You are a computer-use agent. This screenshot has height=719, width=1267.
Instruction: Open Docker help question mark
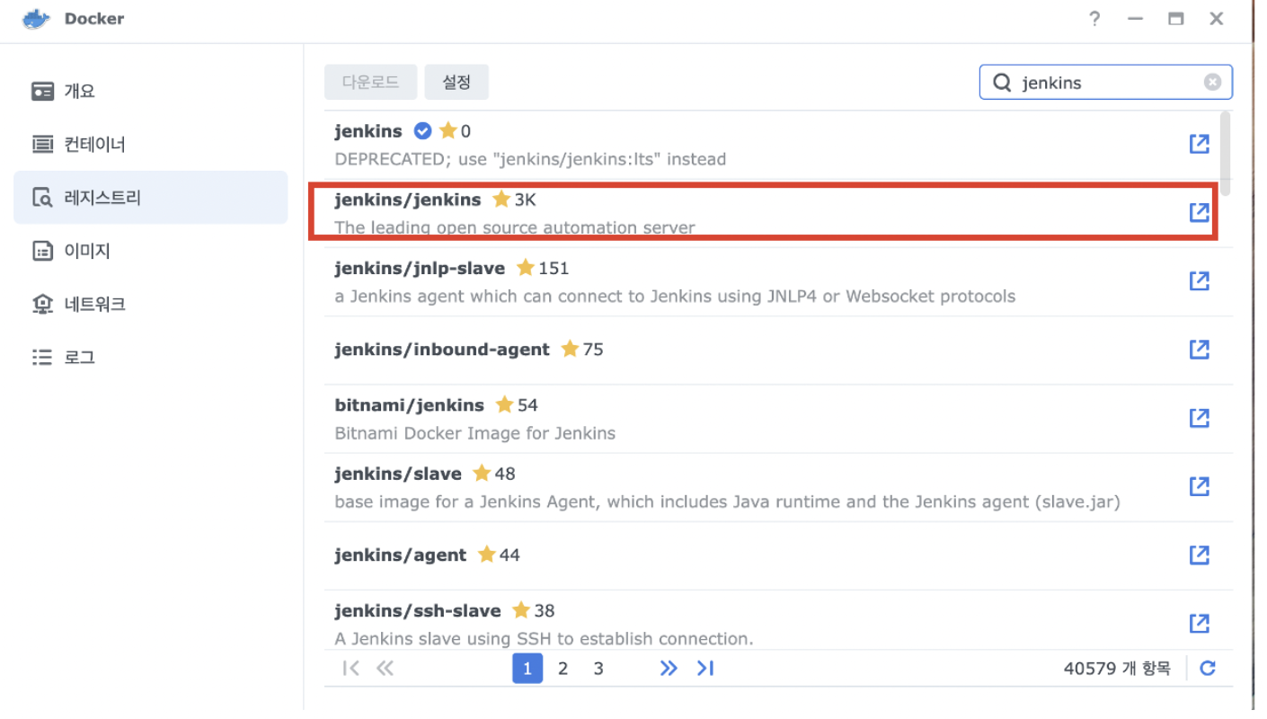pyautogui.click(x=1094, y=19)
